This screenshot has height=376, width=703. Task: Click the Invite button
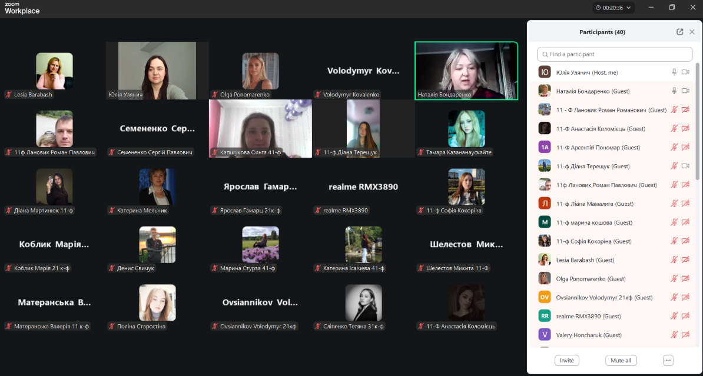point(566,360)
